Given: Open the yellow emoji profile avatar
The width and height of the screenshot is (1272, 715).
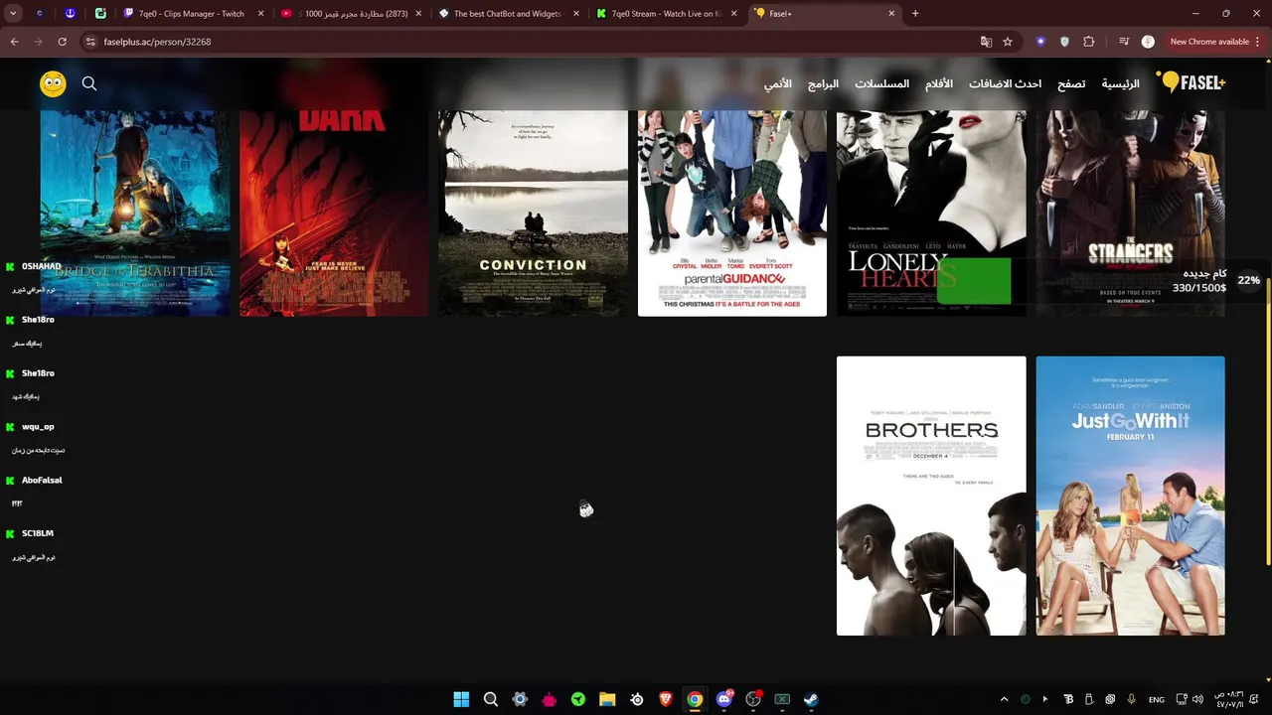Looking at the screenshot, I should coord(53,83).
